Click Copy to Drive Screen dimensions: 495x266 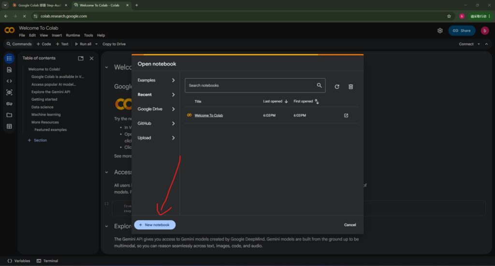114,44
